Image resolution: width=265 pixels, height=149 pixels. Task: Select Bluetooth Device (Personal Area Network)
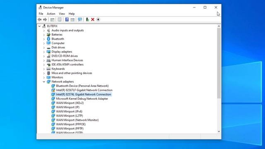click(x=82, y=86)
